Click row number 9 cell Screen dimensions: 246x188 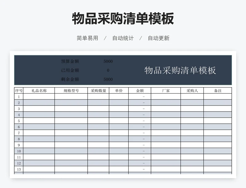(19, 145)
